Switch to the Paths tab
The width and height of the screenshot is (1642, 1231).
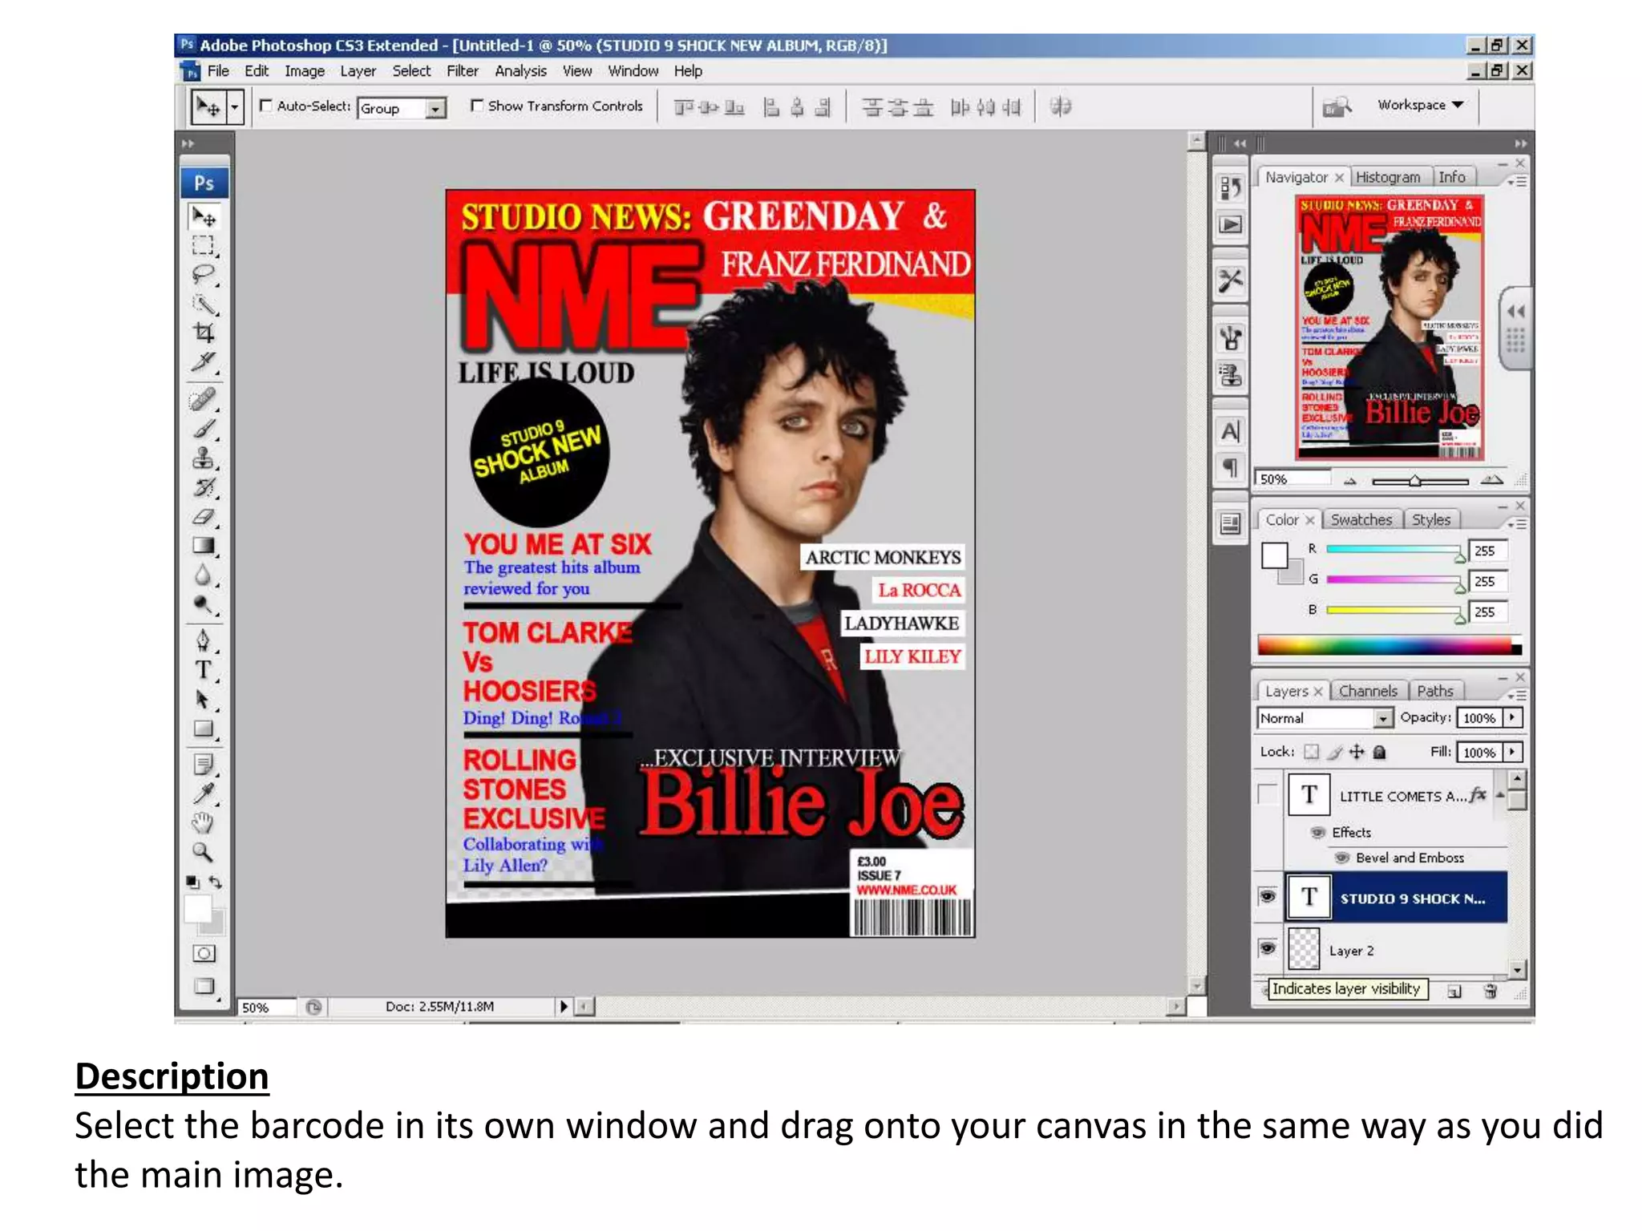1435,691
